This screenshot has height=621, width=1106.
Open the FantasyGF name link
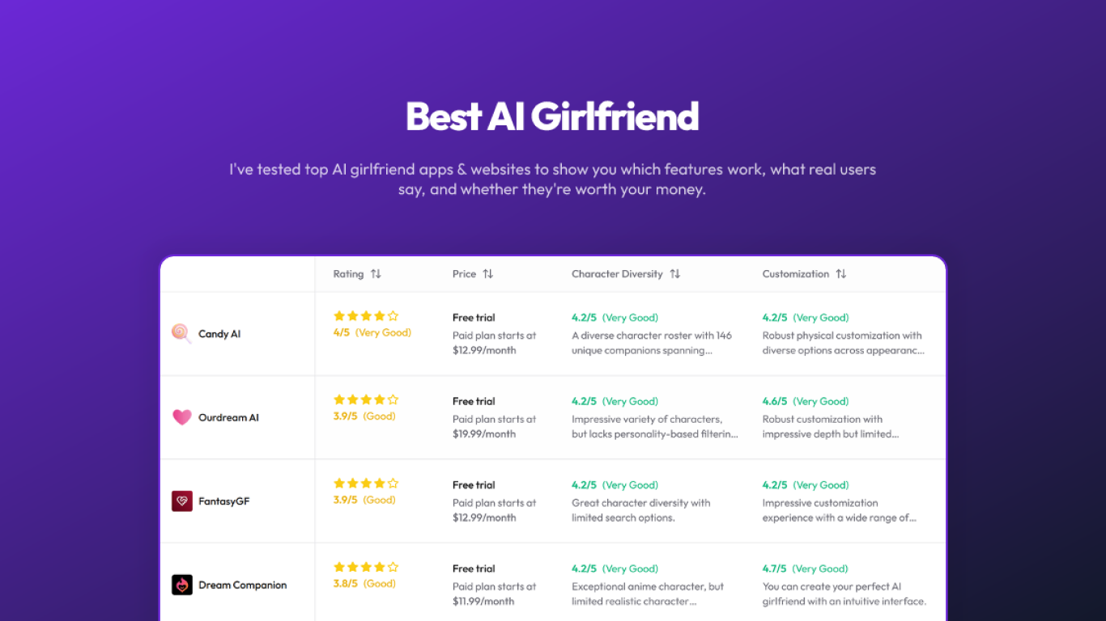[x=224, y=501]
